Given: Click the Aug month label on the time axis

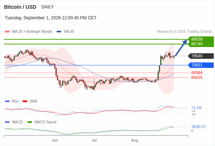Looking at the screenshot, I should pyautogui.click(x=135, y=141).
